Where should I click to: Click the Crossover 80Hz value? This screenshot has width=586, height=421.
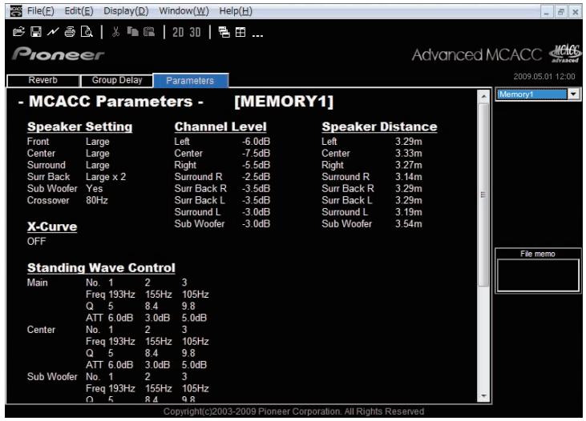[x=97, y=200]
